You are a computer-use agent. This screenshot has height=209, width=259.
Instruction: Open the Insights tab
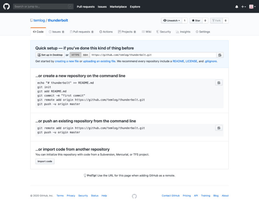coord(183,32)
